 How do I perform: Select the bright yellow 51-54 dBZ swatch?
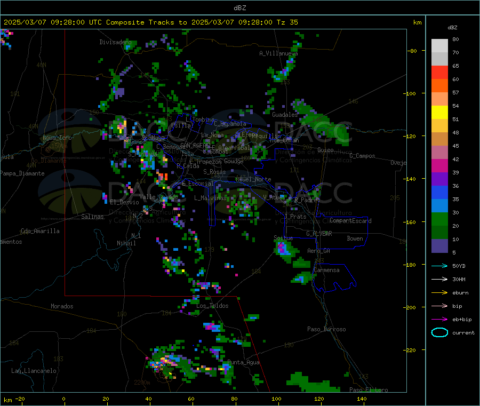tap(439, 113)
